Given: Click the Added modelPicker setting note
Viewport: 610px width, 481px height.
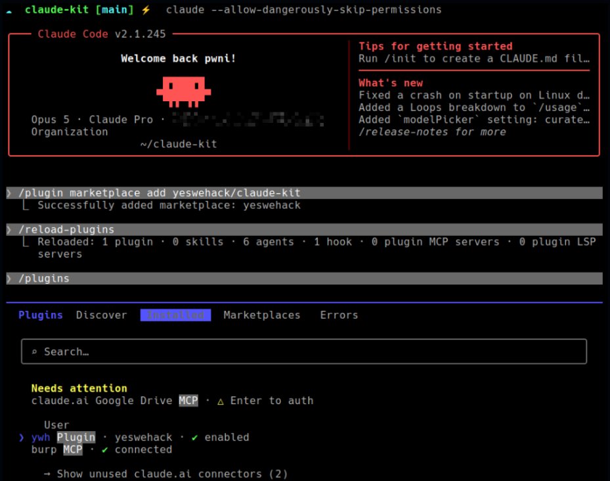Looking at the screenshot, I should [474, 120].
